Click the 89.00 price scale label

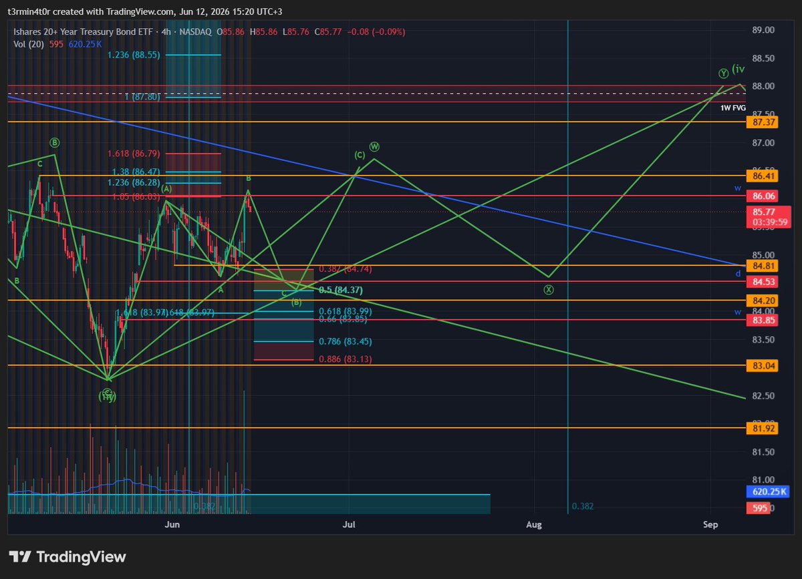pos(763,30)
